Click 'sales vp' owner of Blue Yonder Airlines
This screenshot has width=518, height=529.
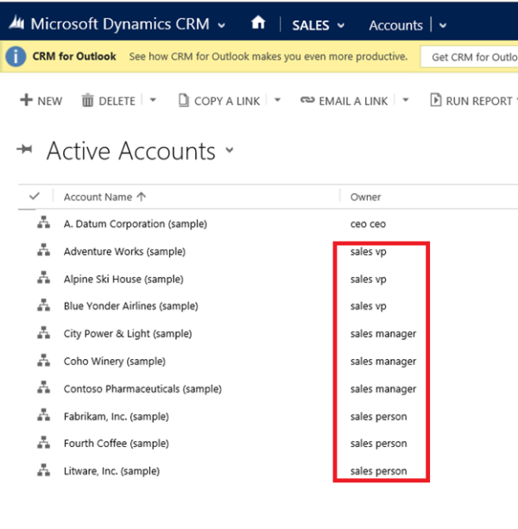368,306
